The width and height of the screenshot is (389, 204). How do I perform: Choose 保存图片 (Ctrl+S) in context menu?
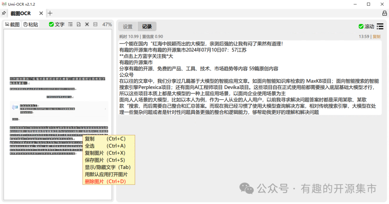[x=109, y=160]
